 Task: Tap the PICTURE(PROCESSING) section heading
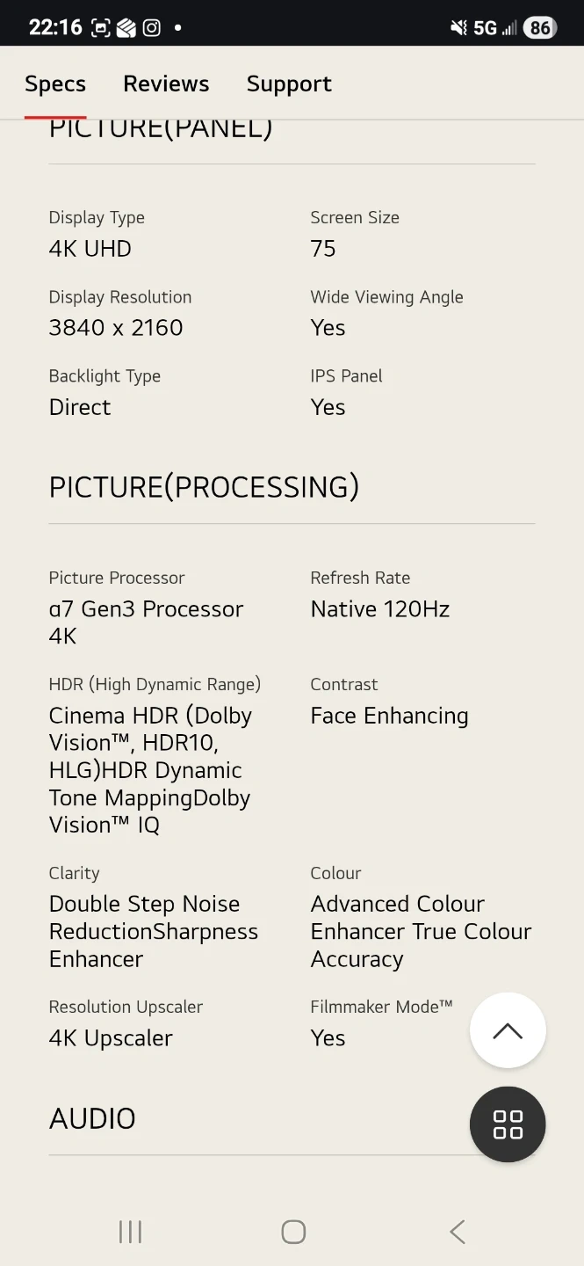(x=204, y=487)
